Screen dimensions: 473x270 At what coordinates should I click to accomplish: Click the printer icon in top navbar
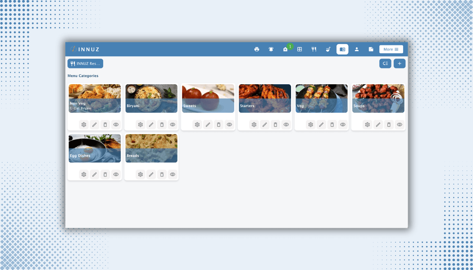[x=257, y=49]
